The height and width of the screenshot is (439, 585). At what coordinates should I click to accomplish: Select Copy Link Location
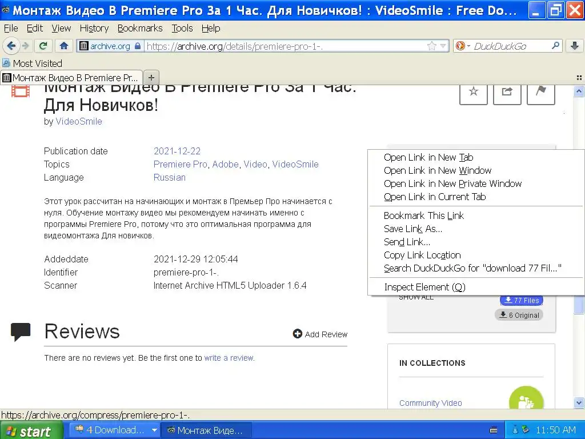tap(476, 255)
